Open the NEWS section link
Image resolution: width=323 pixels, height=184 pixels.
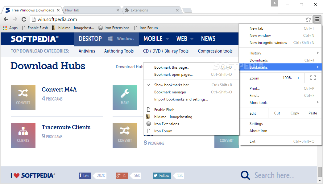coord(208,39)
